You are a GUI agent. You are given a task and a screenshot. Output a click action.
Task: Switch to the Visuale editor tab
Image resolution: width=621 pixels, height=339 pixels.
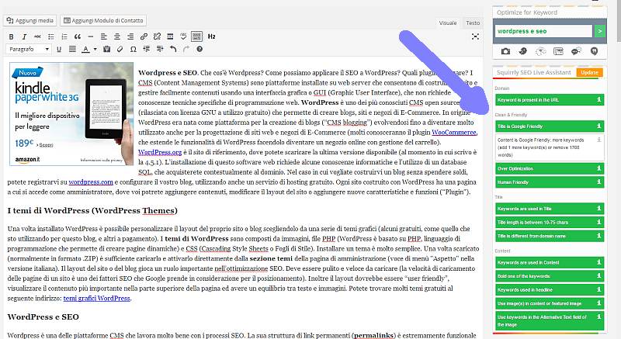pos(448,23)
